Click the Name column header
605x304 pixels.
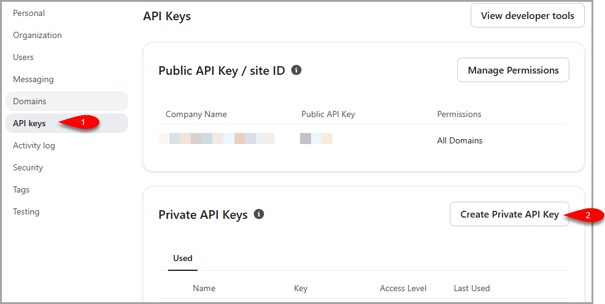pos(204,288)
